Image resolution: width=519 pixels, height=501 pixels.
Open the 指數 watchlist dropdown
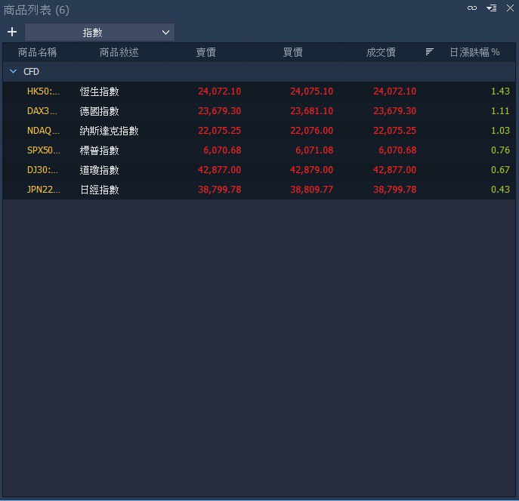pyautogui.click(x=100, y=32)
